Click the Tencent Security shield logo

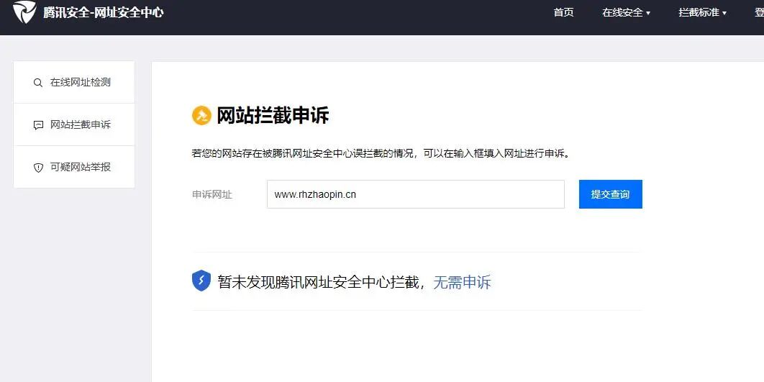tap(24, 12)
